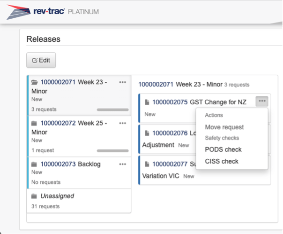Click folder icon beside 1000002073 Backlog
Viewport: 283px width, 234px height.
(35, 164)
